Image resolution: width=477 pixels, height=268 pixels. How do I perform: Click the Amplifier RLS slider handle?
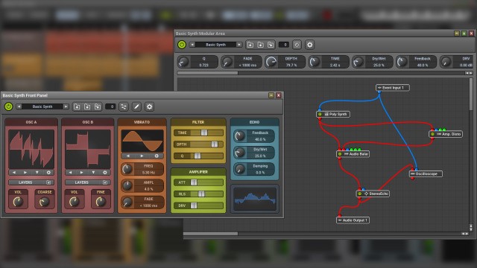(201, 194)
